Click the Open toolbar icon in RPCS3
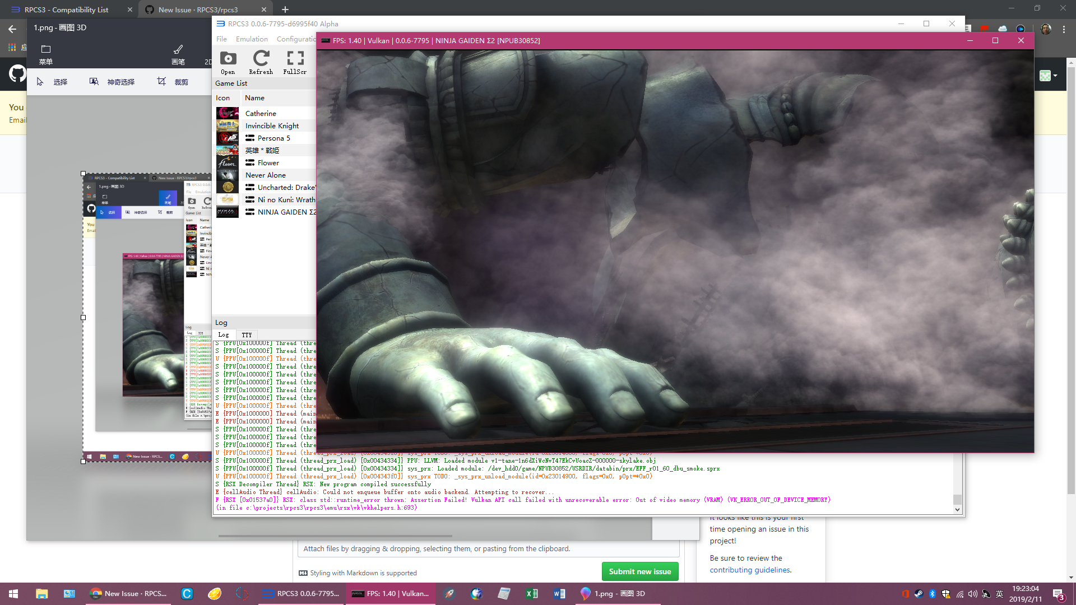Screen dimensions: 1076x605 click(x=228, y=62)
